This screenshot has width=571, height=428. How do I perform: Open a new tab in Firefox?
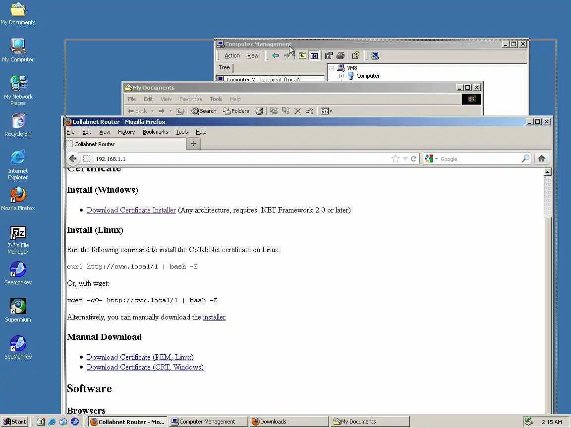194,144
